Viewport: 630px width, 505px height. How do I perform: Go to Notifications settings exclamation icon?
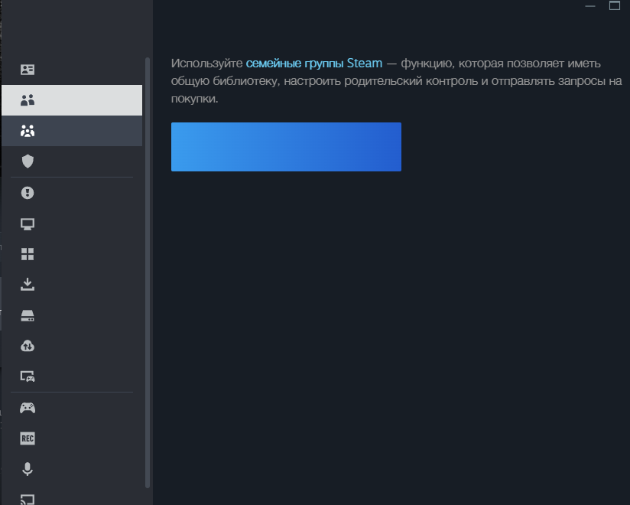pyautogui.click(x=28, y=193)
